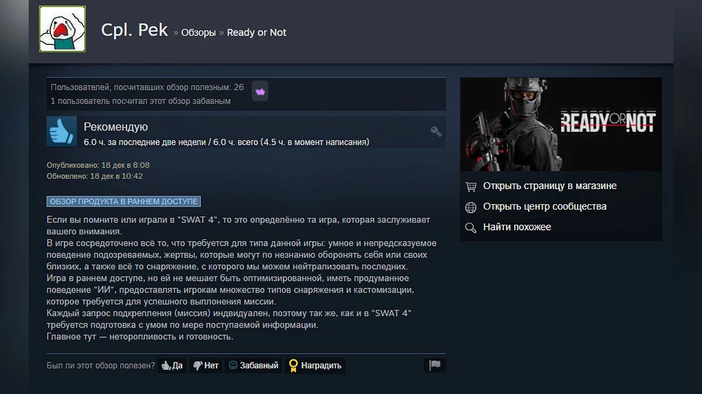Click the Обновлено: 18 дек в 10:42 text
Screen dimensions: 702x394
coord(95,176)
